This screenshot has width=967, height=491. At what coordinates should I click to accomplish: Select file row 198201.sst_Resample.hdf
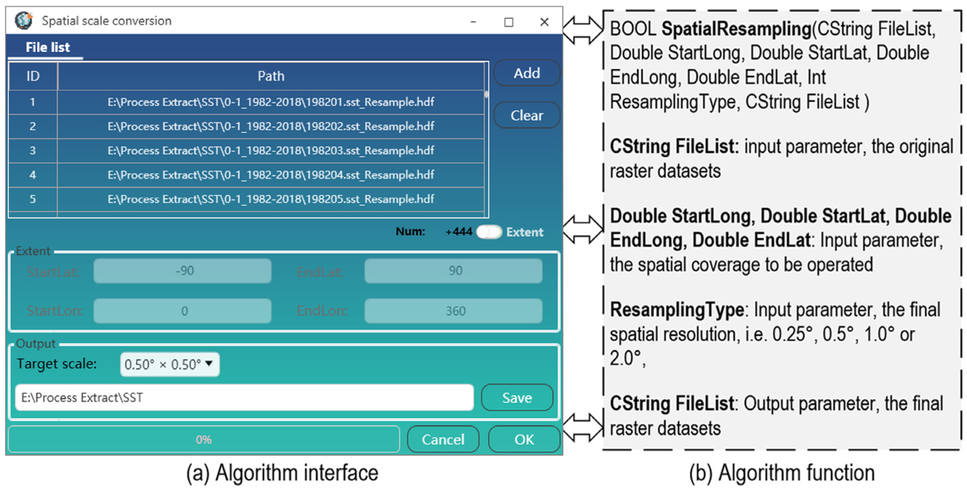(270, 102)
